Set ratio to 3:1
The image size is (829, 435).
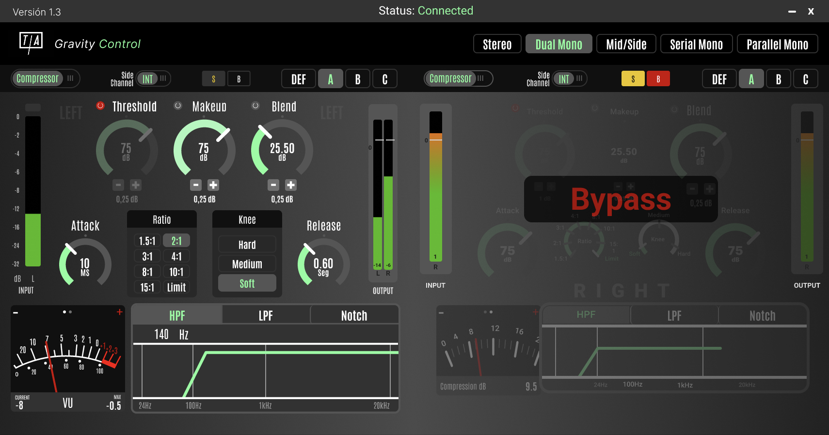[147, 256]
